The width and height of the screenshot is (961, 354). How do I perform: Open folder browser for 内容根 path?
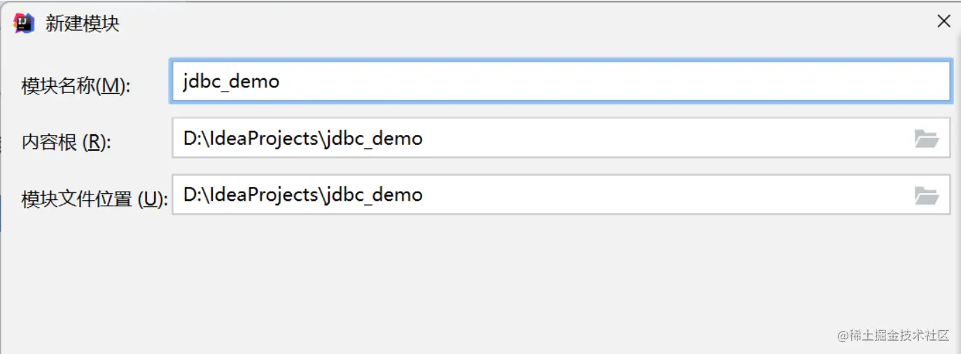(926, 139)
